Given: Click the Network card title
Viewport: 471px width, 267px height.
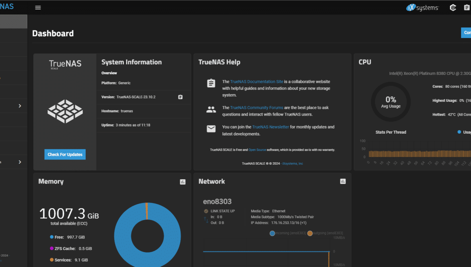Looking at the screenshot, I should (x=212, y=181).
